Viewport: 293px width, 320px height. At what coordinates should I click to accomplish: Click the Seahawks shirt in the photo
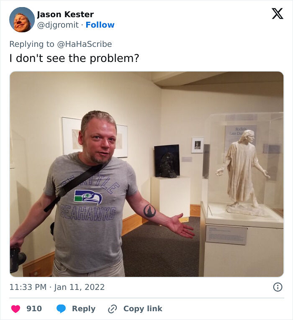[x=90, y=212]
